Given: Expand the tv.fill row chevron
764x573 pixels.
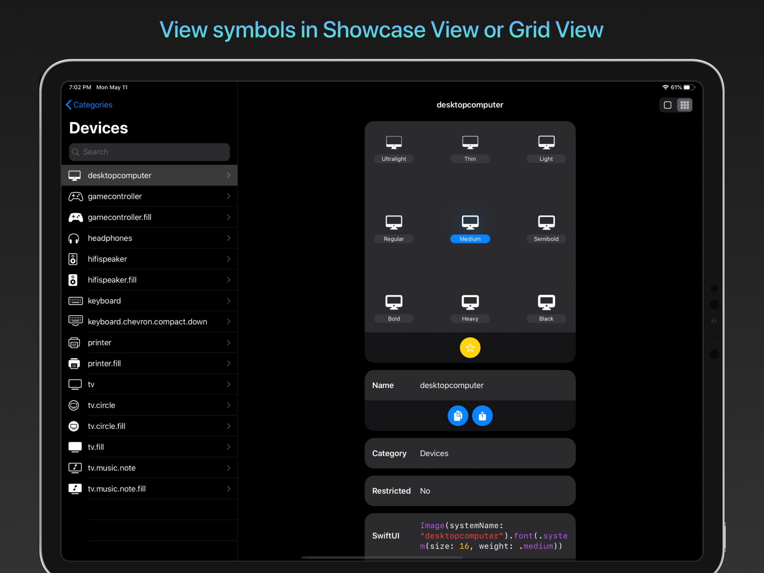Looking at the screenshot, I should (228, 447).
